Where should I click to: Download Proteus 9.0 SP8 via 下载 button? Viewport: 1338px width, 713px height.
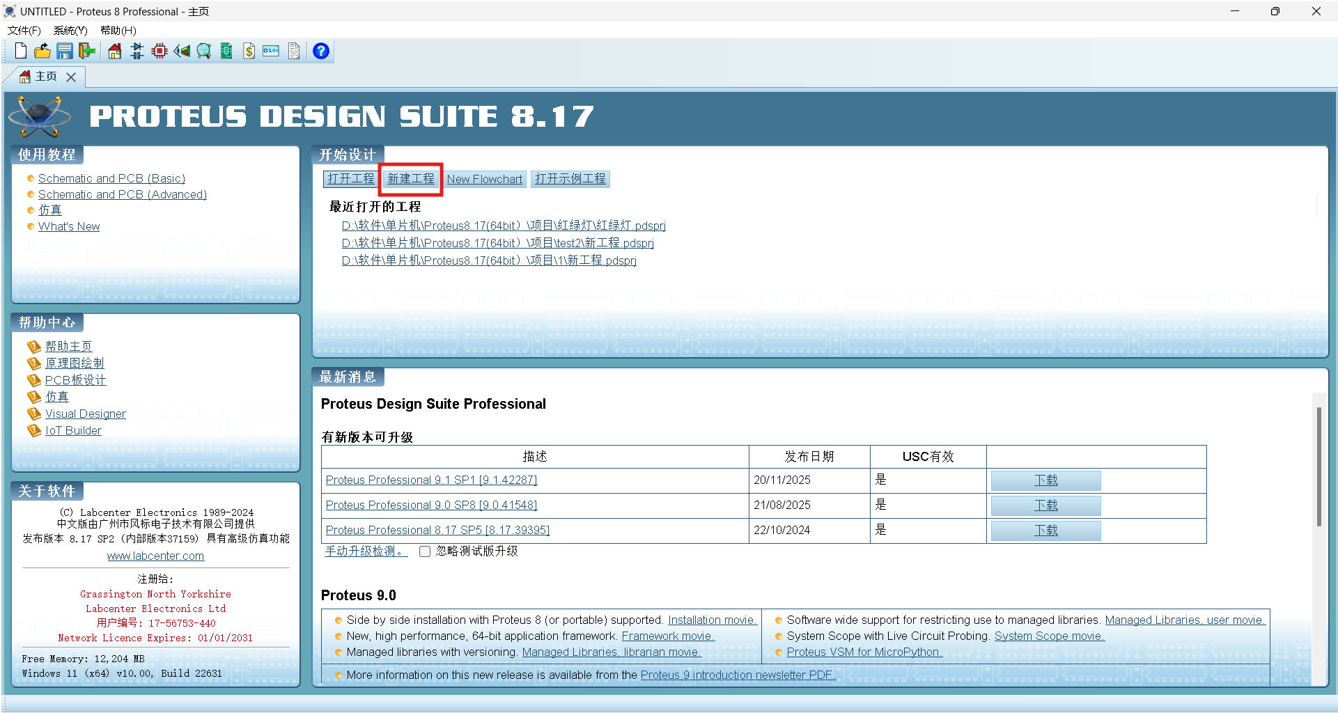click(x=1045, y=506)
